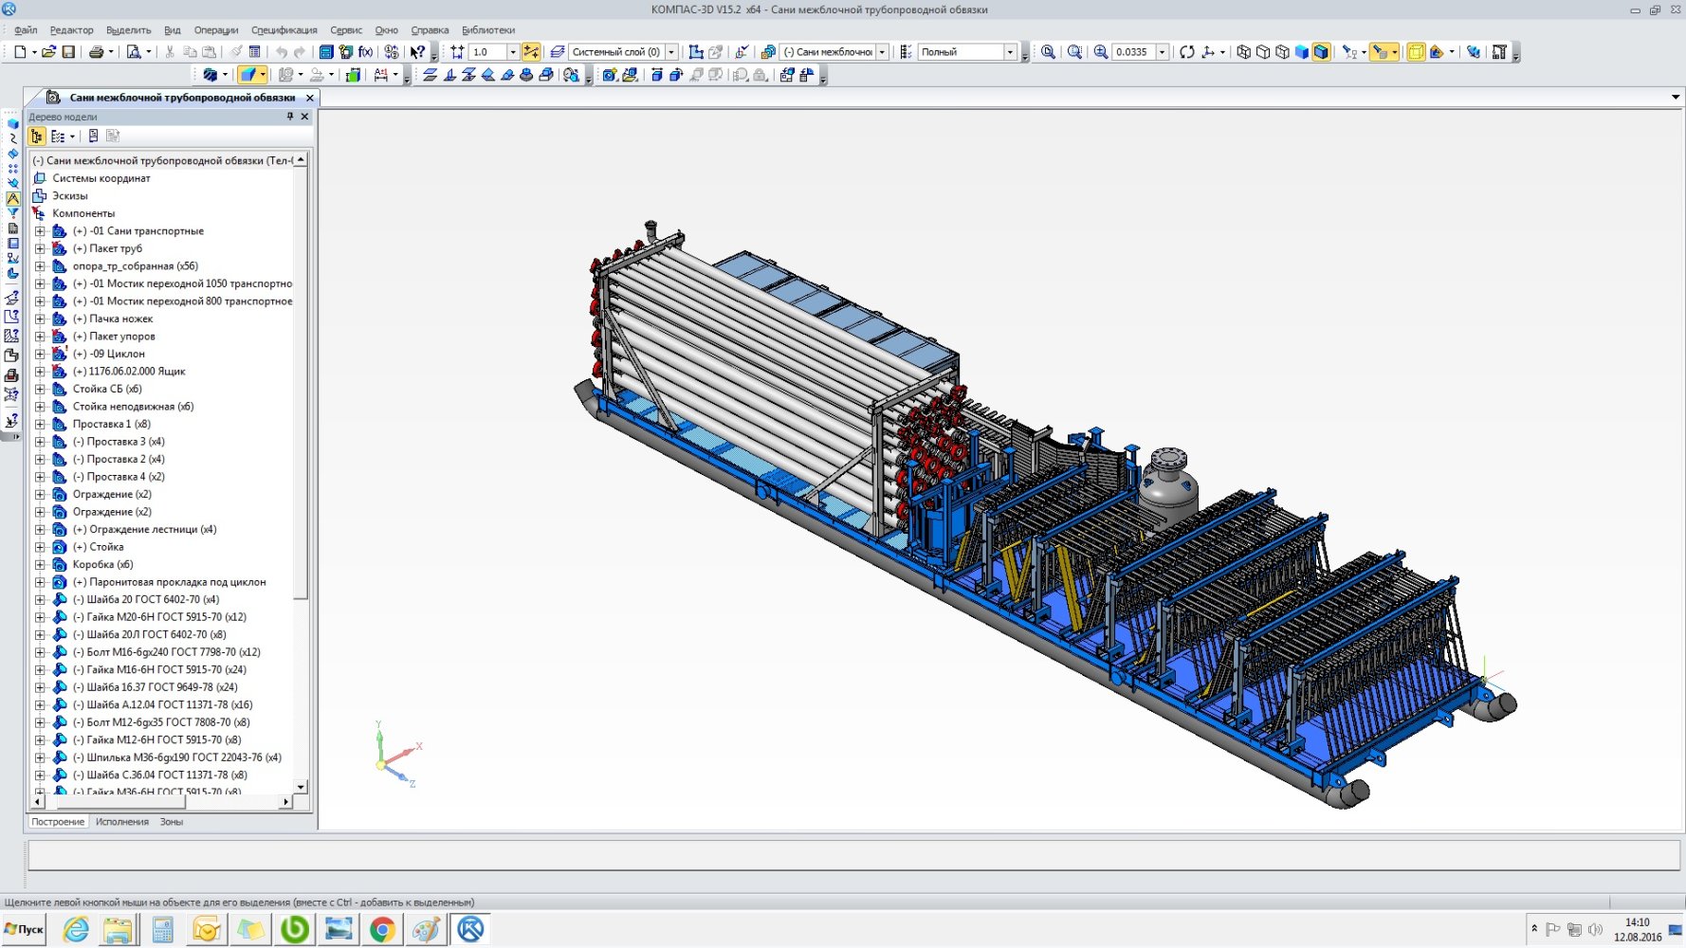Click the Rotate view icon

1187,52
